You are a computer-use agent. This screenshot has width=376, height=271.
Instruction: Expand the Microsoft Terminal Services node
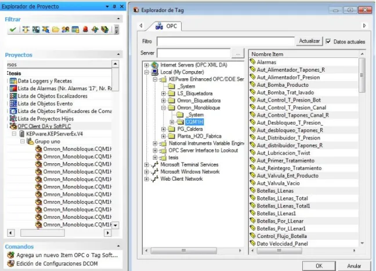pyautogui.click(x=147, y=164)
